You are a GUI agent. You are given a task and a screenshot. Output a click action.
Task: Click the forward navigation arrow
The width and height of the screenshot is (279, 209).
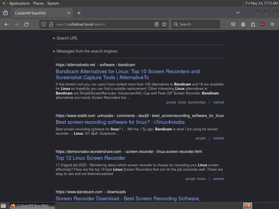pyautogui.click(x=16, y=24)
